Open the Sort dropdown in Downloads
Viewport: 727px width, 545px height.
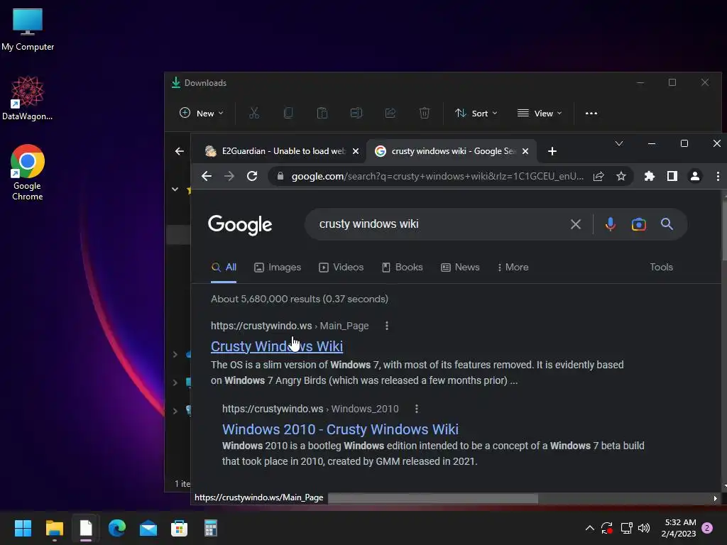(476, 113)
